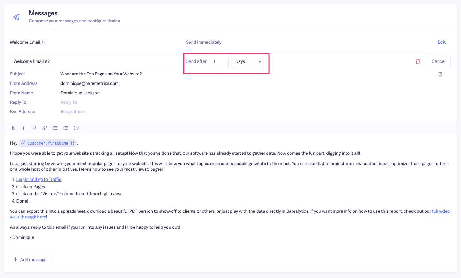Add a new message to the sequence
Screen dimensions: 461x278
tap(31, 260)
